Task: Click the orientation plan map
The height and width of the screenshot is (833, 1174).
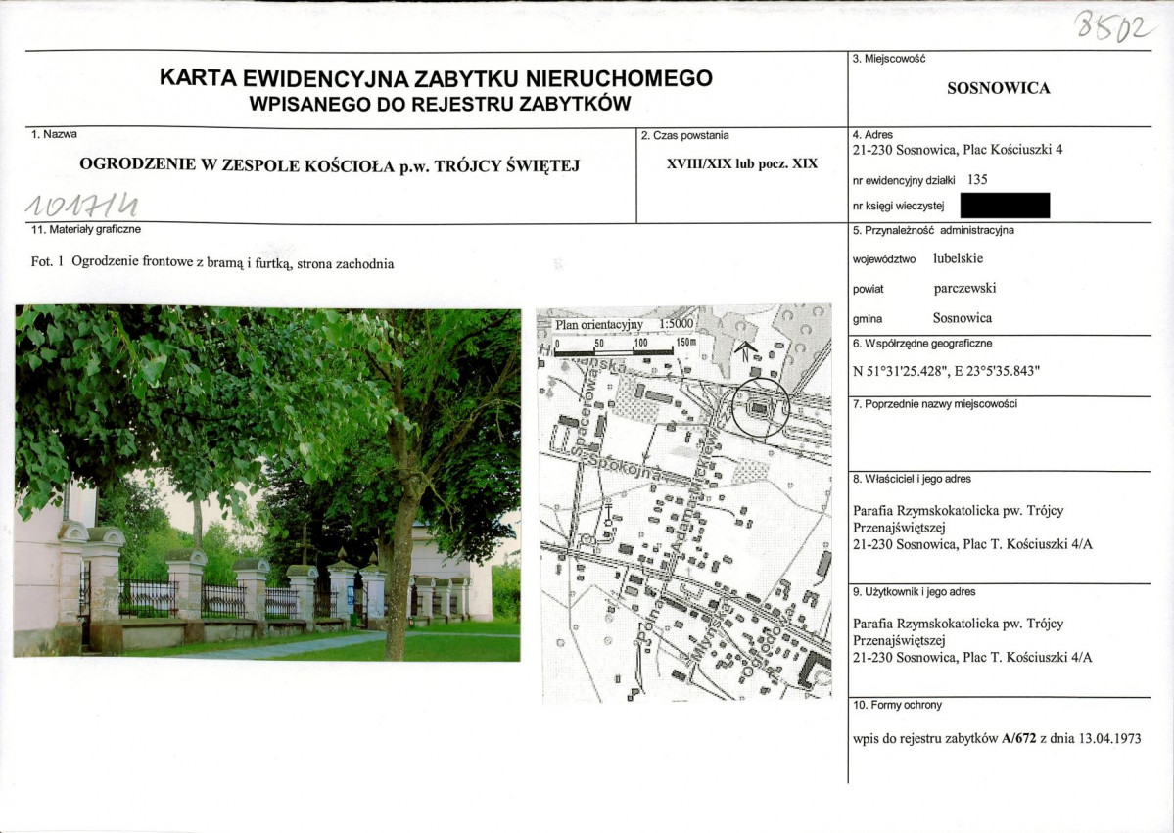Action: (684, 504)
